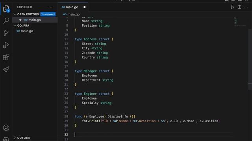Click the 1 unsaved badge
Screen dimensions: 252x141
point(48,14)
